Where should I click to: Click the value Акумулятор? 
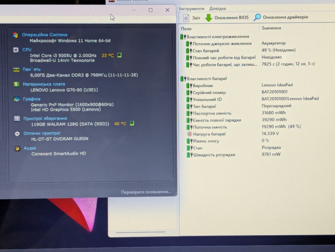(x=274, y=43)
